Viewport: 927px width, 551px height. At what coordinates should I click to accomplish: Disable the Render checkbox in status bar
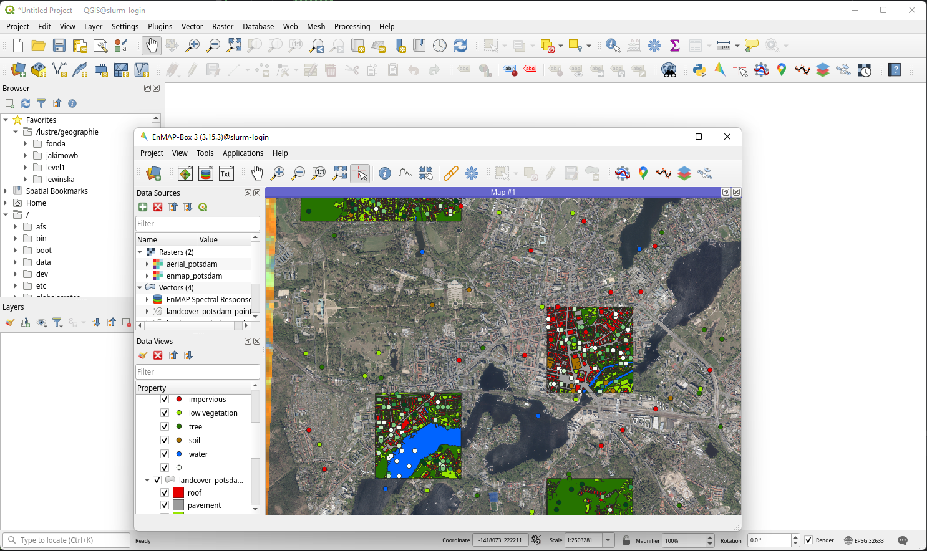(808, 540)
